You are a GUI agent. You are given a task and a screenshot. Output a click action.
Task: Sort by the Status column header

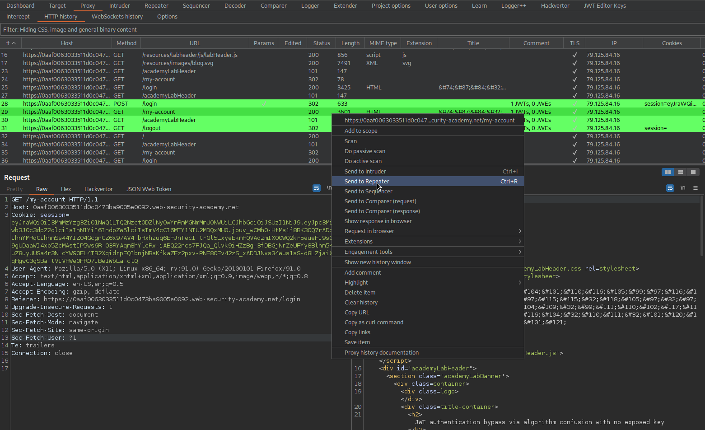pyautogui.click(x=322, y=43)
